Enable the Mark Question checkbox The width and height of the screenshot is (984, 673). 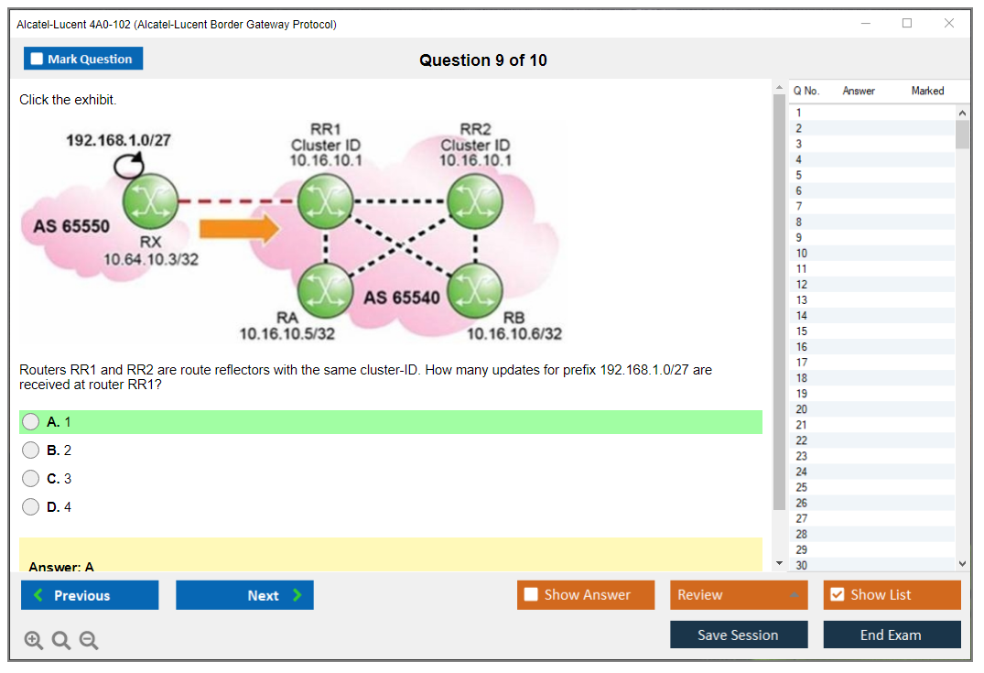coord(38,60)
